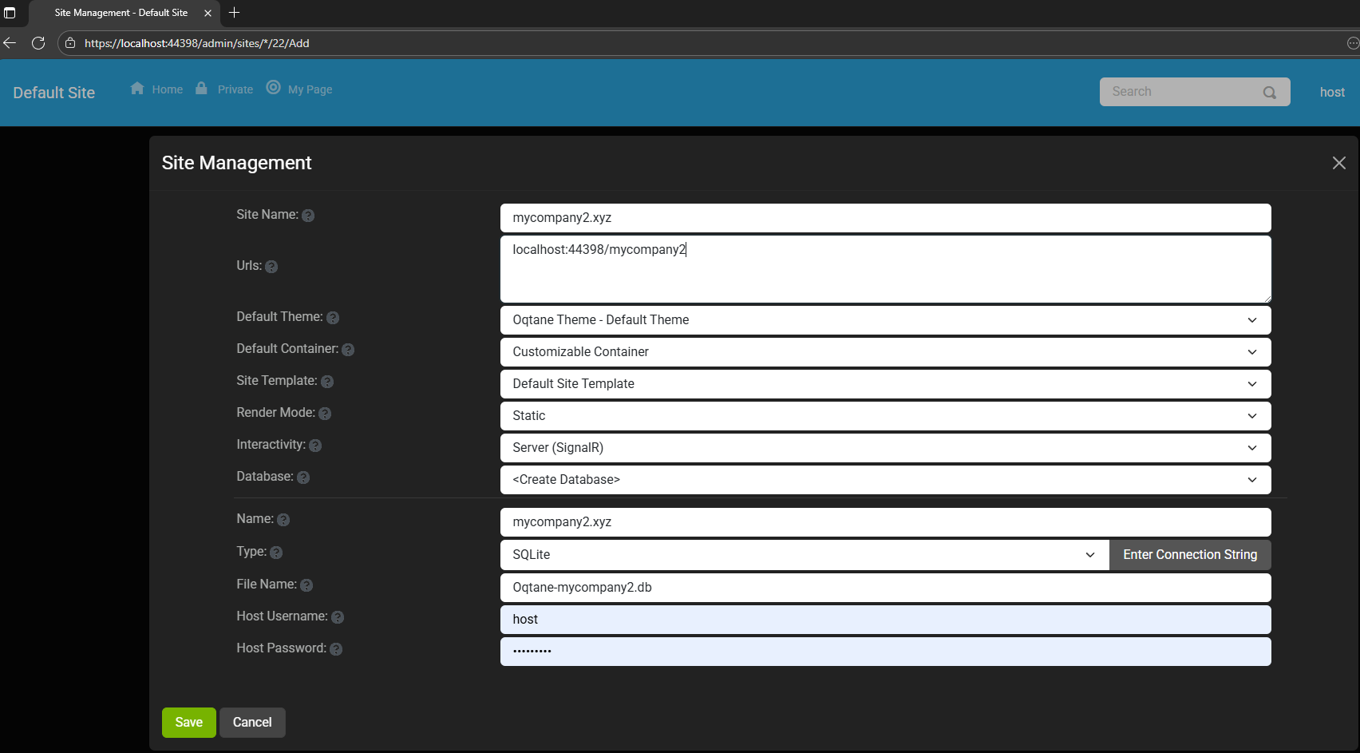Click the help icon beside Render Mode
This screenshot has height=753, width=1360.
coord(325,414)
